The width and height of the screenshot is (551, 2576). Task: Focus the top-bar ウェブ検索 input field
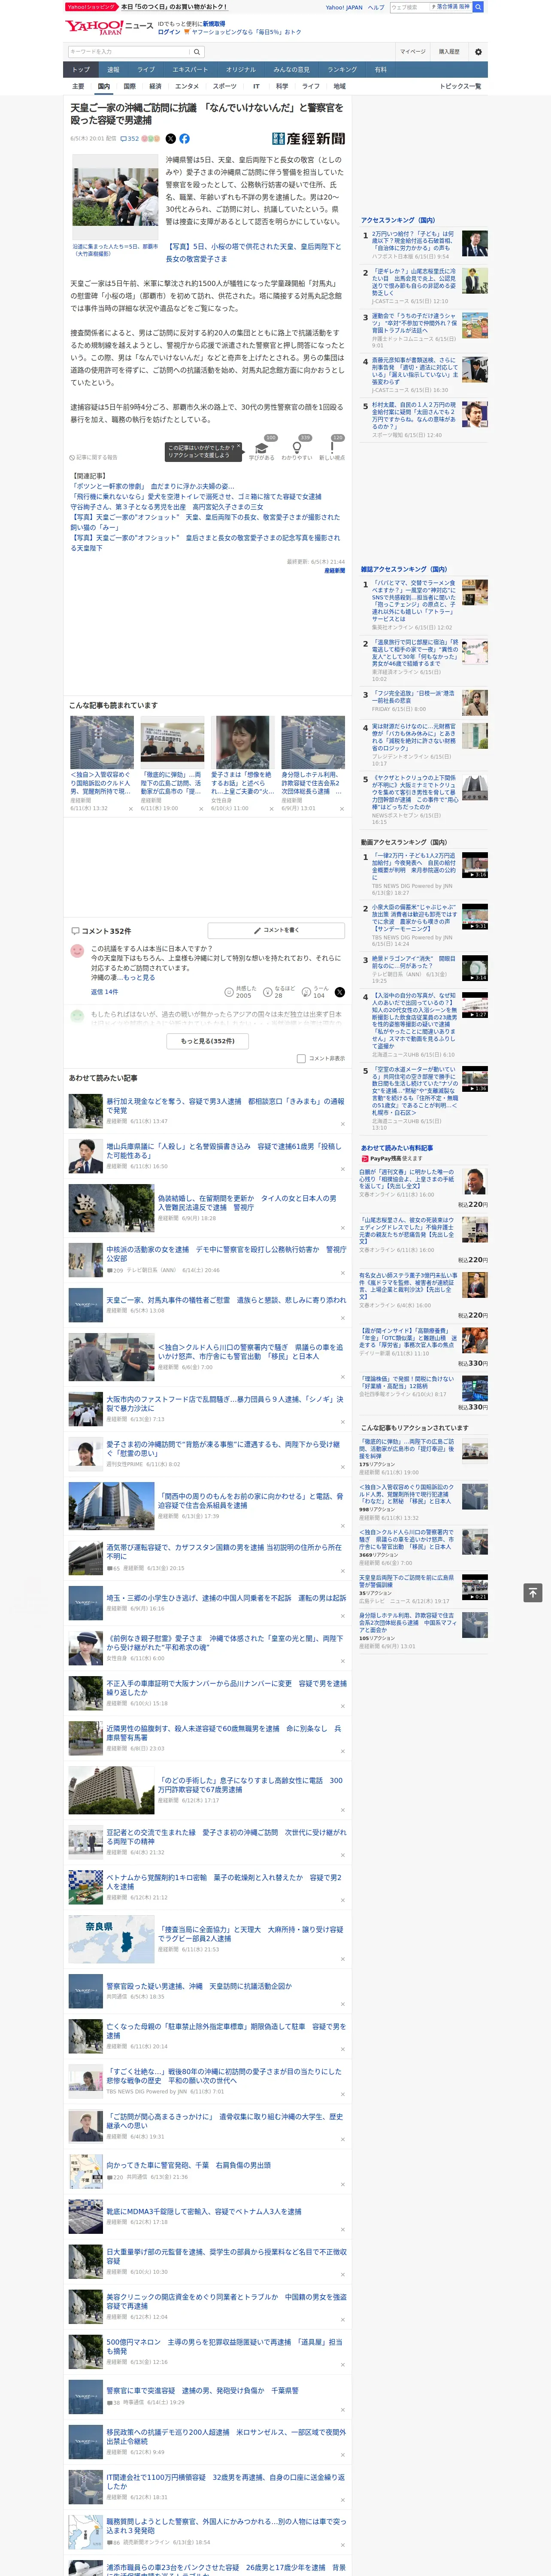tap(409, 7)
